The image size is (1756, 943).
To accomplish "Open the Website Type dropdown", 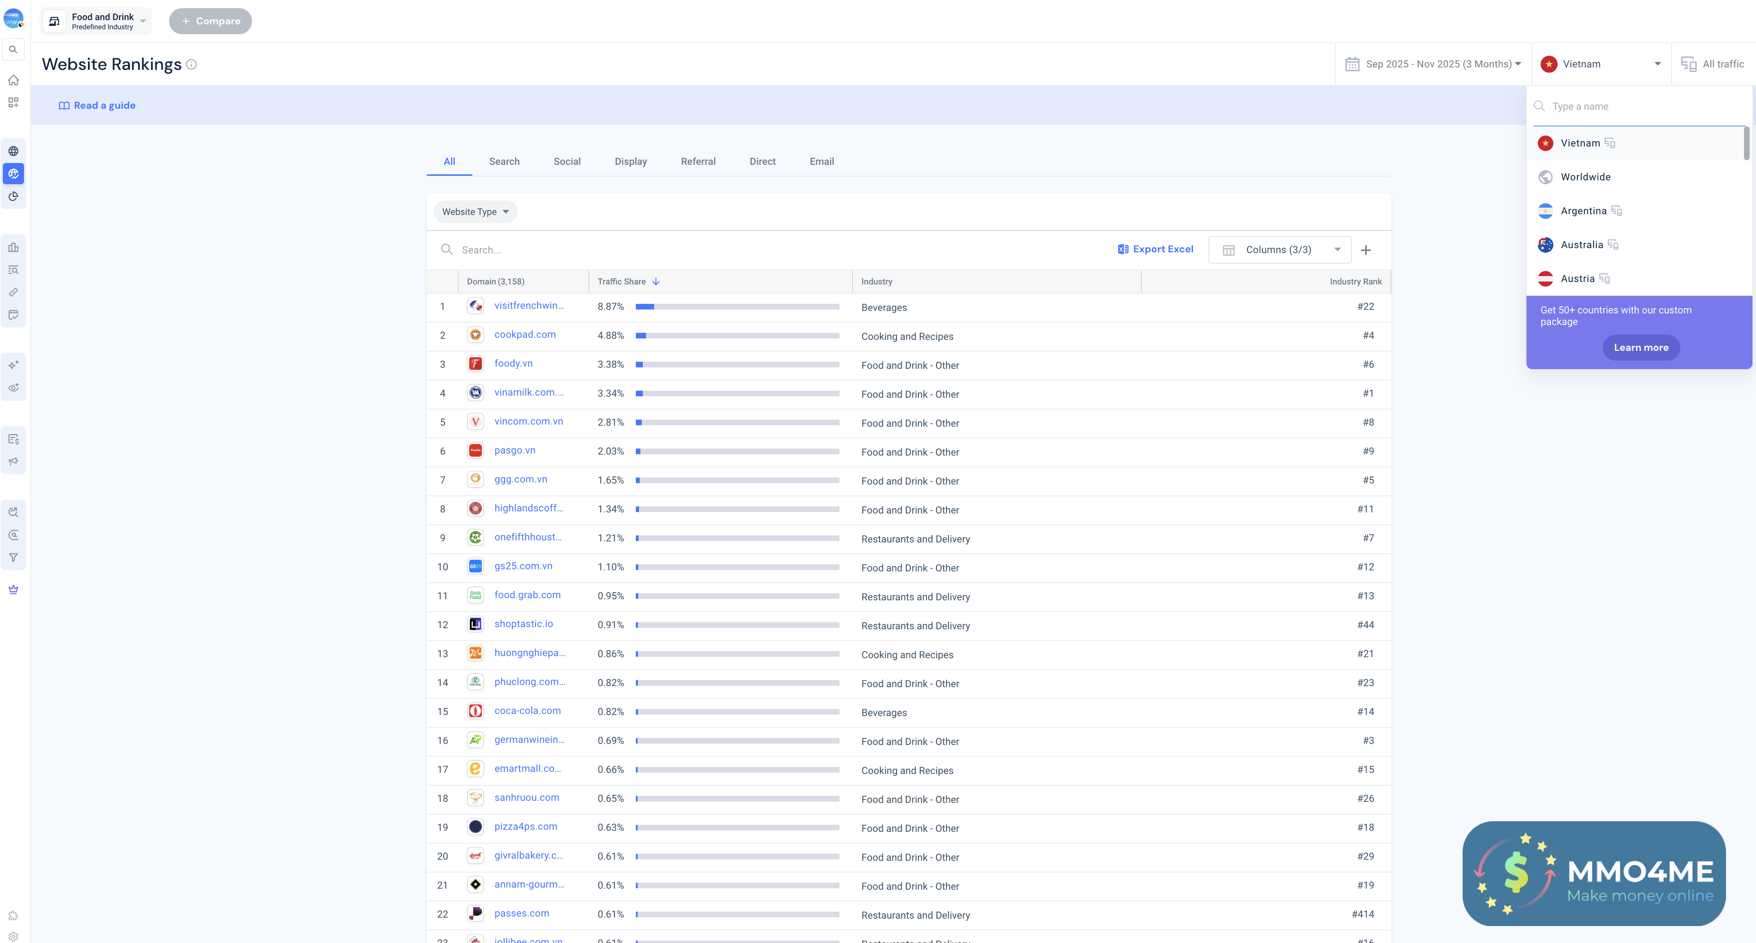I will tap(475, 212).
